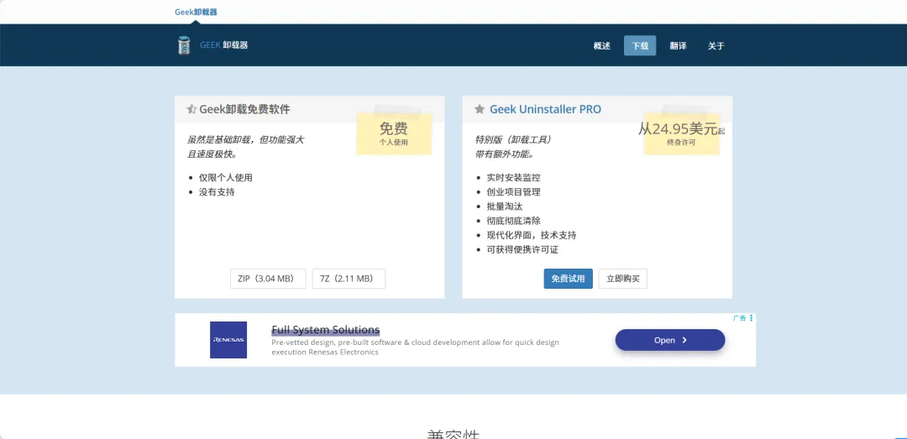Download the 7Z (2.11 MB) package
The height and width of the screenshot is (439, 907).
349,278
